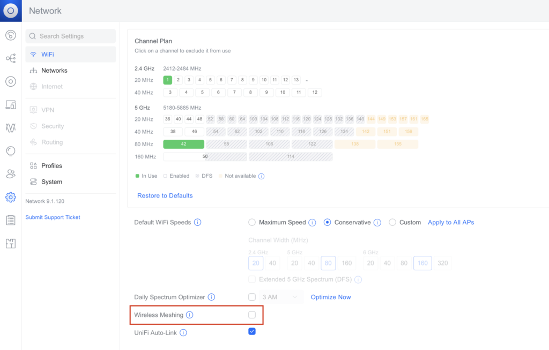The width and height of the screenshot is (549, 350).
Task: Enable the Wireless Meshing checkbox
Action: tap(252, 315)
